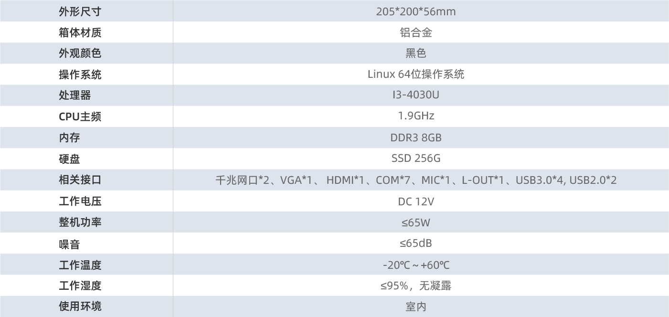Select the 黑色 color value
The image size is (669, 317).
[x=416, y=53]
